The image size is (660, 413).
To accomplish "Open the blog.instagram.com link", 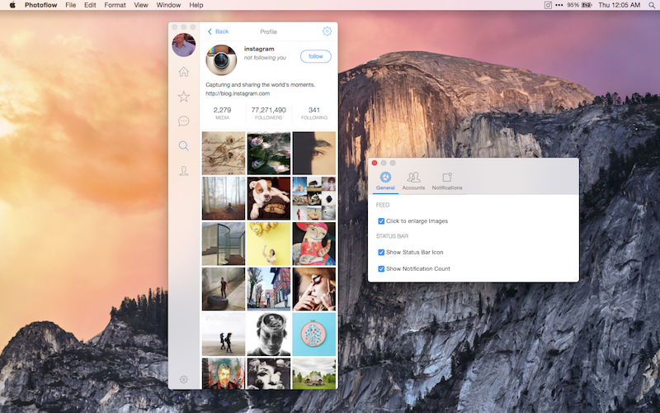I will click(238, 93).
